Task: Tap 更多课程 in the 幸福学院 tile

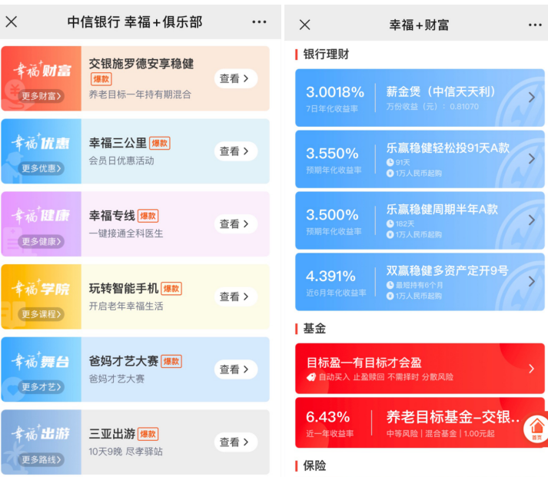Action: (x=42, y=314)
